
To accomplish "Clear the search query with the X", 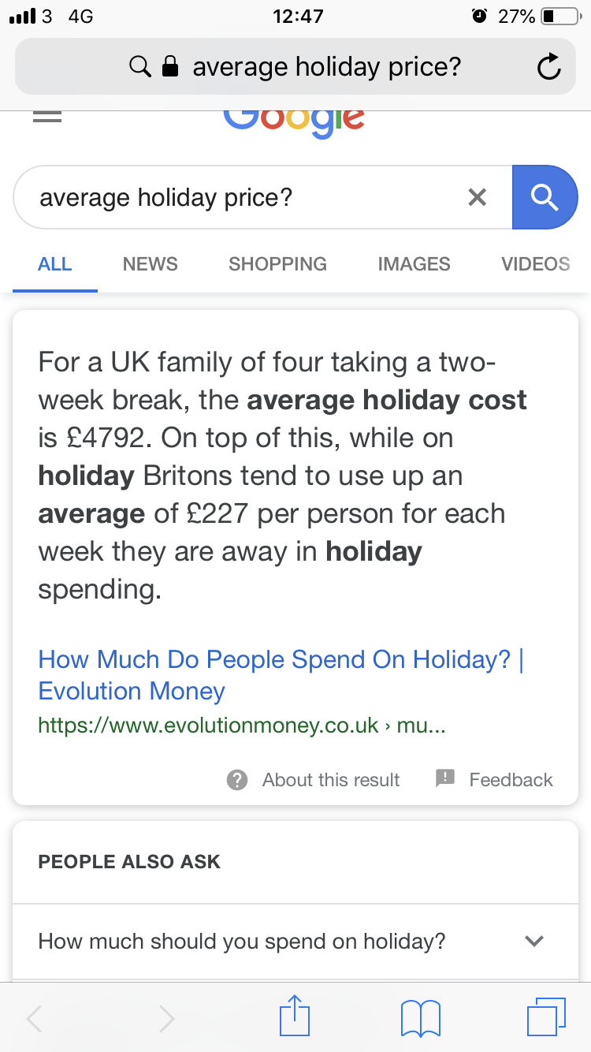I will click(x=478, y=197).
